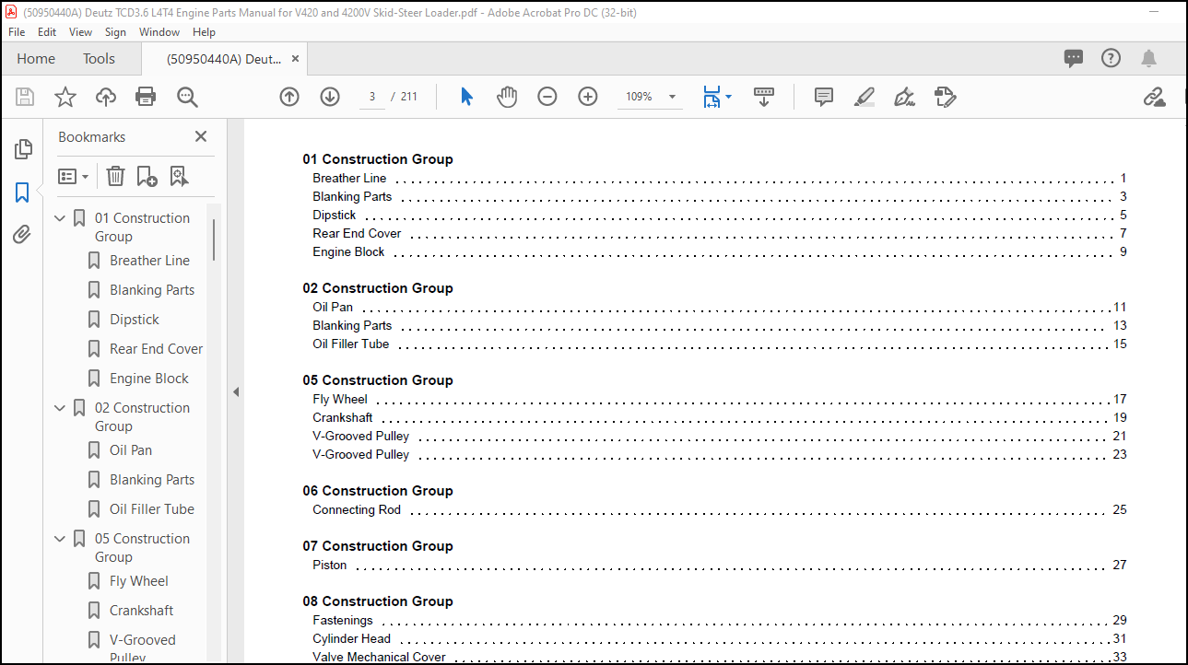Open the chat messages icon

[x=1074, y=58]
